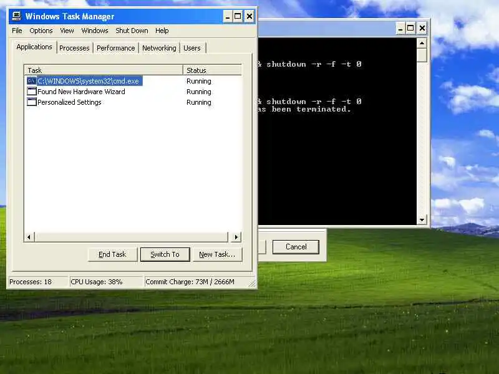Switch to the Networking tab
Viewport: 499px width, 374px height.
click(x=159, y=48)
